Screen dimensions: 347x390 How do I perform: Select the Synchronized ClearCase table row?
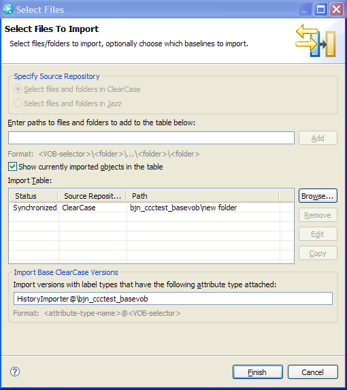[x=151, y=208]
